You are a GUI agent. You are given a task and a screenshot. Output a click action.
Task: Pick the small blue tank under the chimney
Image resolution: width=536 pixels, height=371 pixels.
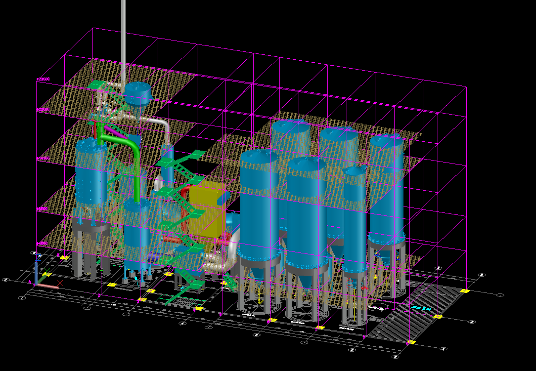click(137, 93)
